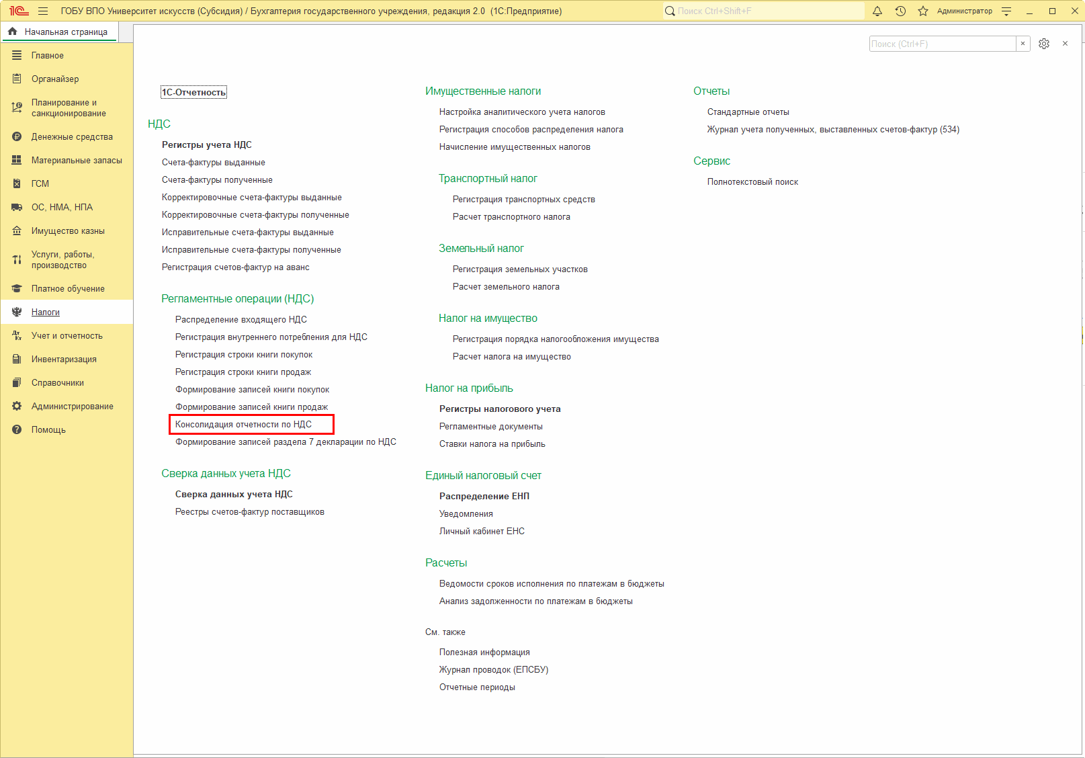Select Материальные запасы in the sidebar

click(x=77, y=161)
